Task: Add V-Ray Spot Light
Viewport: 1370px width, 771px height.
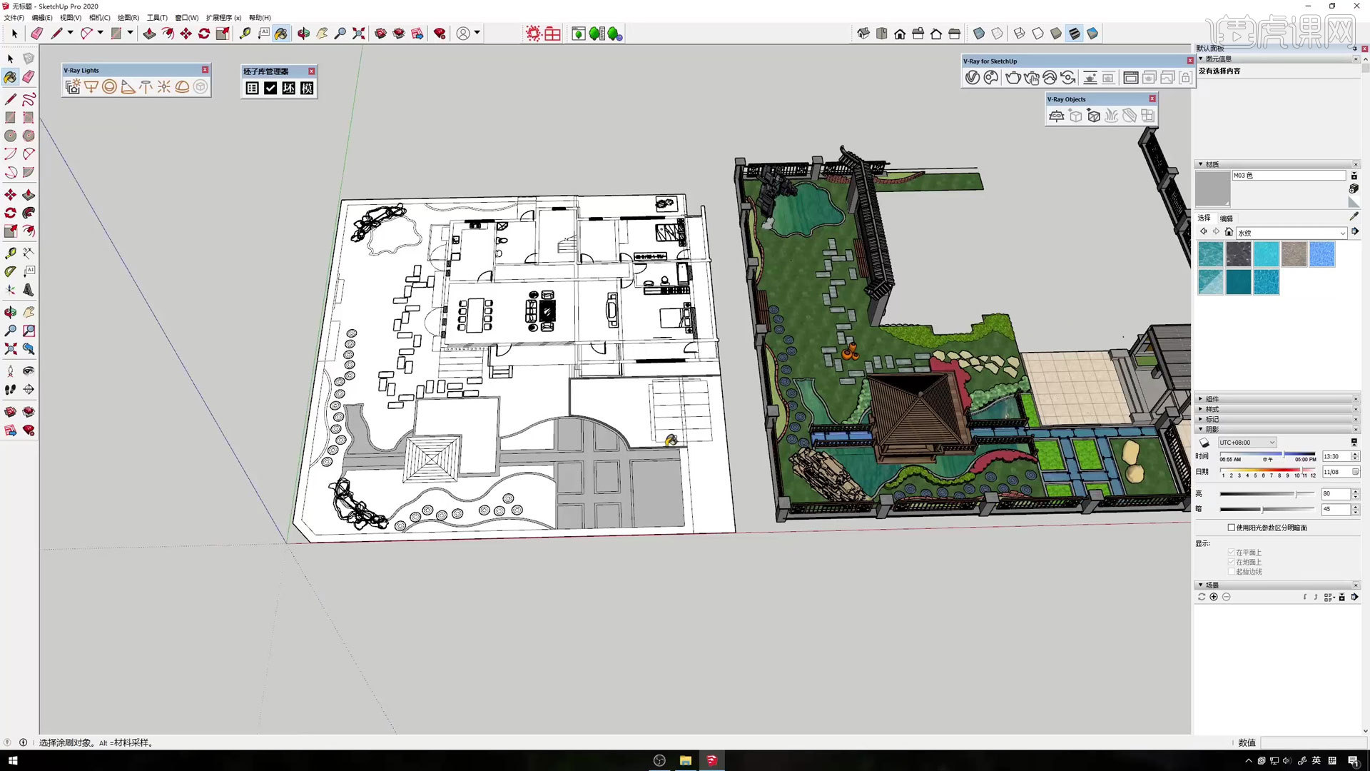Action: tap(128, 87)
